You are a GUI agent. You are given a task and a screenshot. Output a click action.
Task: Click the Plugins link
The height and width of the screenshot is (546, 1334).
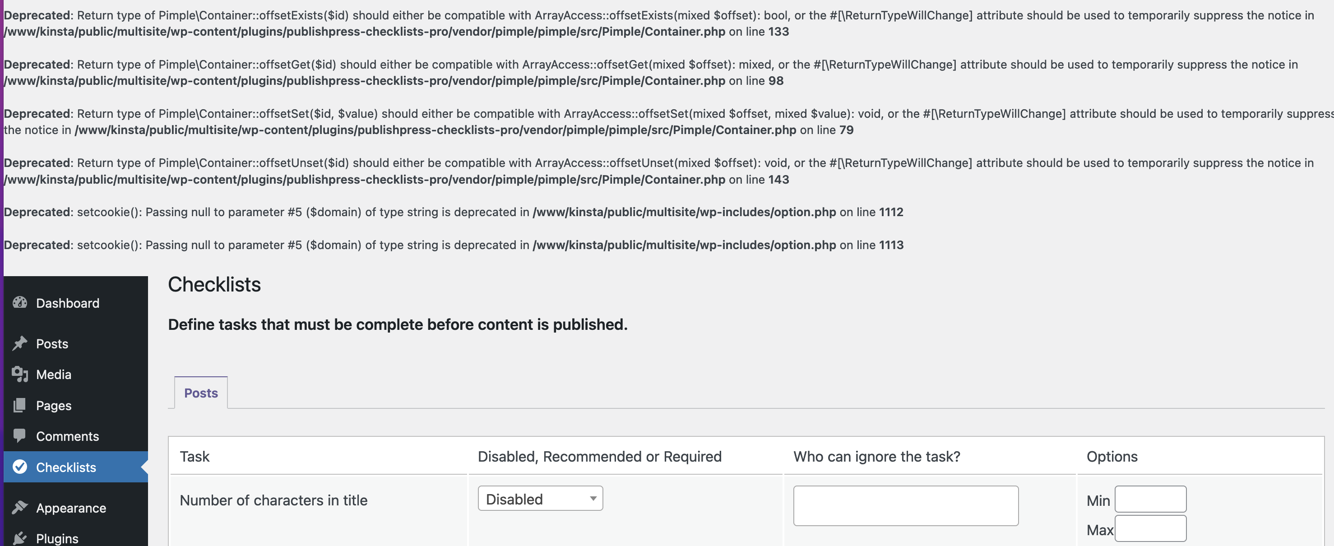56,538
